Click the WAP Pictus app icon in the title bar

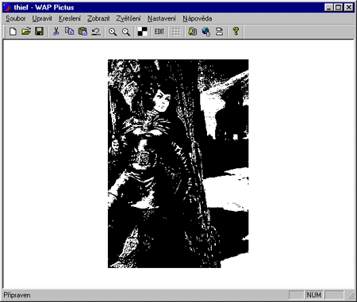[8, 7]
